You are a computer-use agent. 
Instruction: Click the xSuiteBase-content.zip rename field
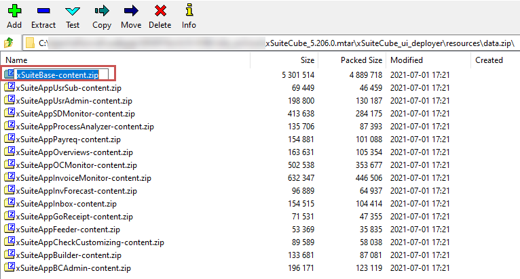pos(62,74)
